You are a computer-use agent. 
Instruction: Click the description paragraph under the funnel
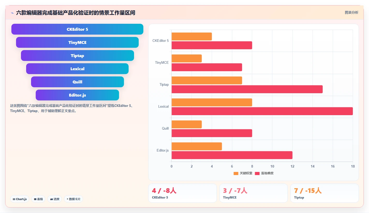pos(72,108)
